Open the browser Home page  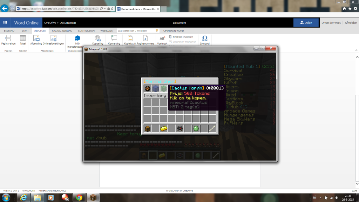344,9
